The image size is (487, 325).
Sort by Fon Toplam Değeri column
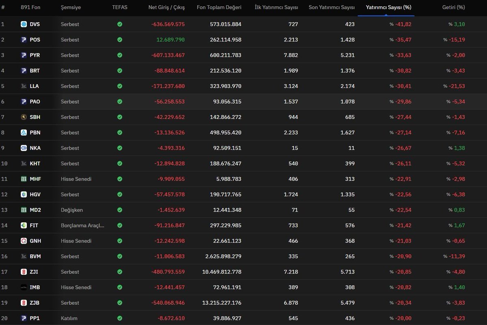pos(219,8)
